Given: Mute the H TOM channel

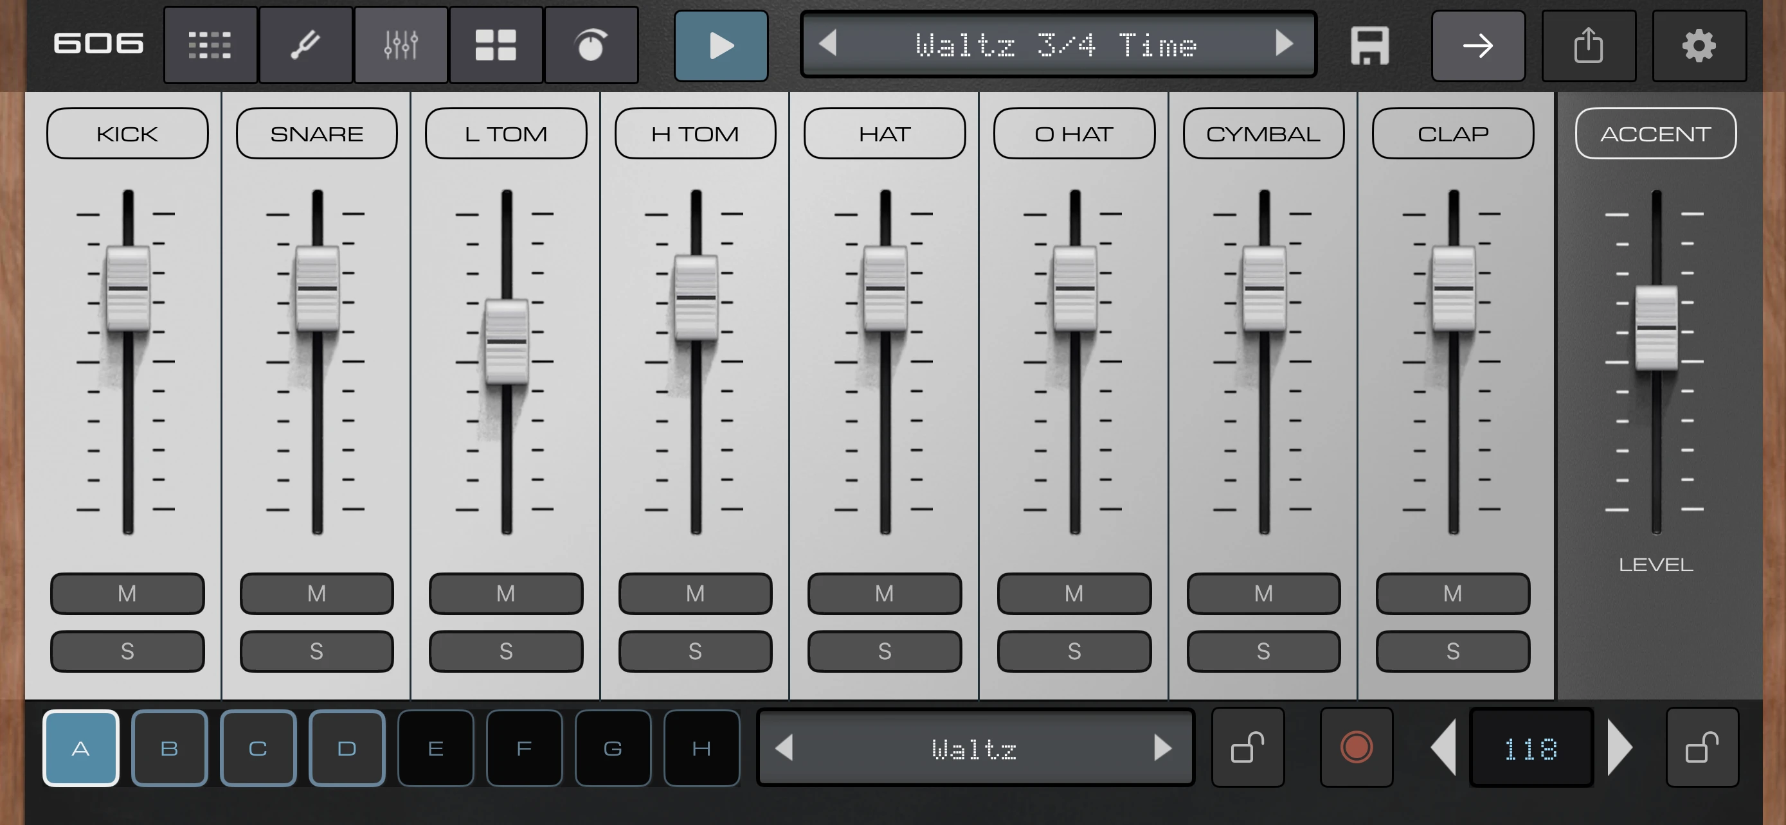Looking at the screenshot, I should point(696,594).
